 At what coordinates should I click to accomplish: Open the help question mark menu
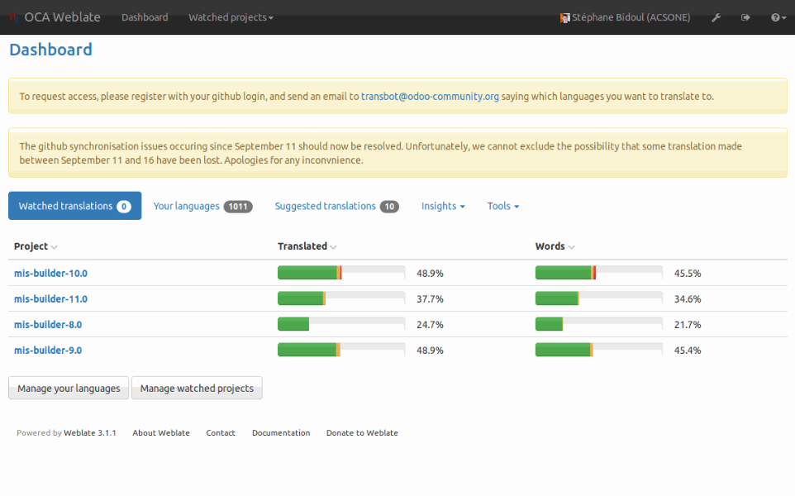coord(778,17)
